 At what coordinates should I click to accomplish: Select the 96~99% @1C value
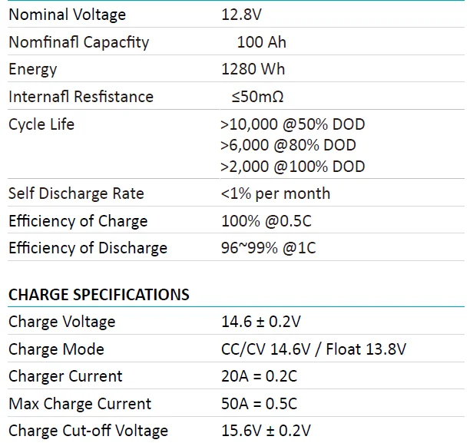(268, 248)
